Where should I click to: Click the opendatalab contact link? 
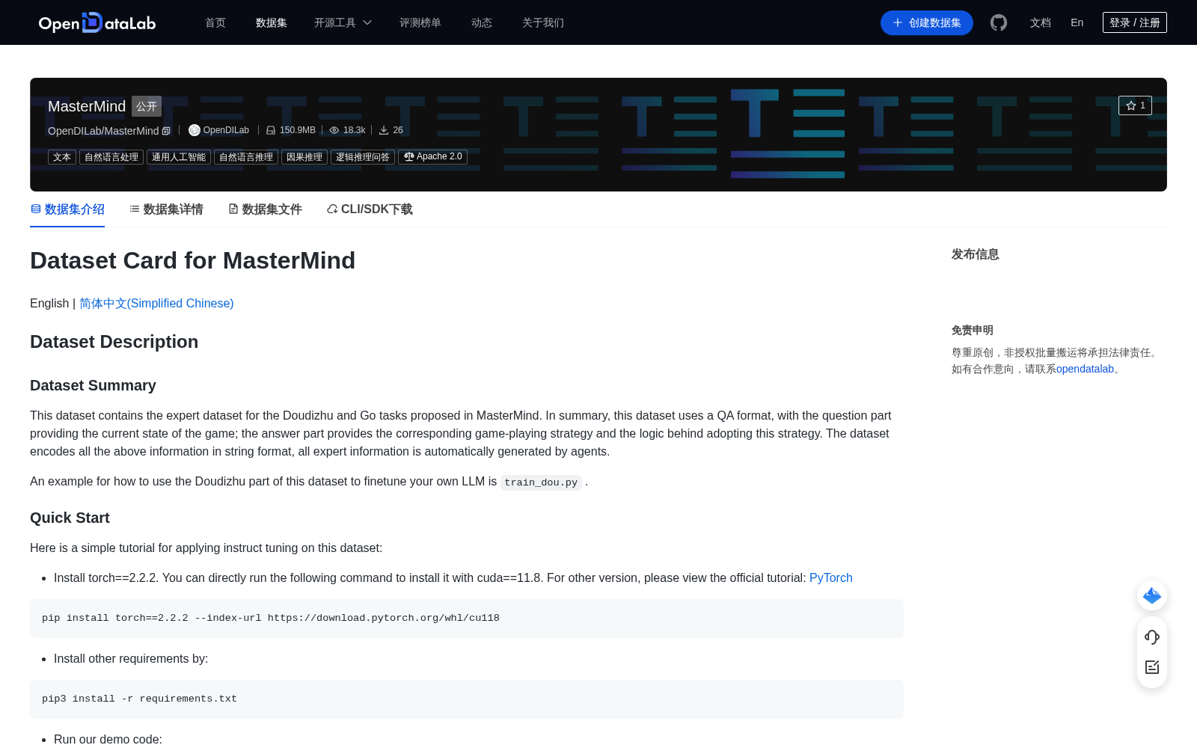[1085, 369]
